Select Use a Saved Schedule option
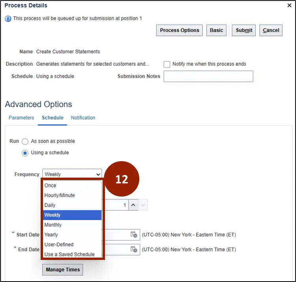 (x=69, y=254)
